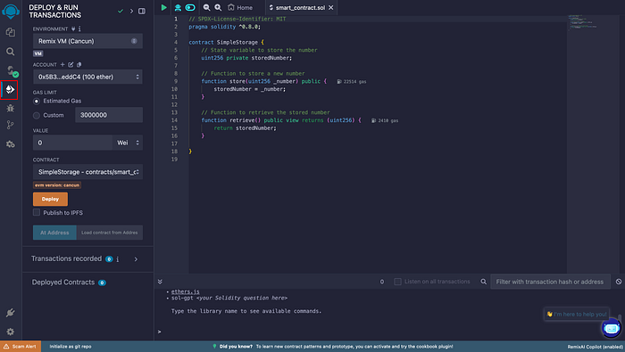The width and height of the screenshot is (625, 352).
Task: Click the plug icon next to Environment
Action: point(73,29)
